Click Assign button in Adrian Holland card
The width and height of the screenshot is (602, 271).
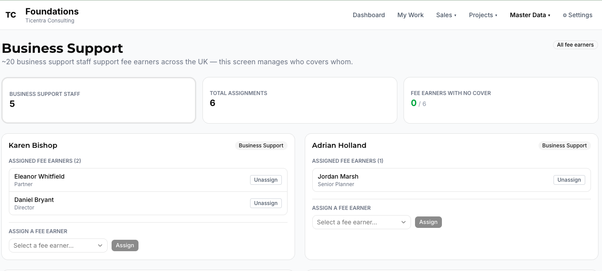[x=428, y=222]
